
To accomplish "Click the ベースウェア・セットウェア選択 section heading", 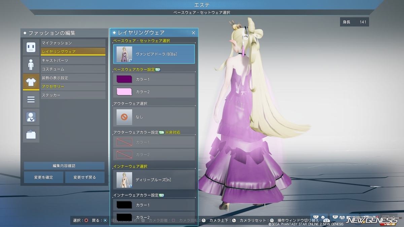I will pyautogui.click(x=141, y=41).
